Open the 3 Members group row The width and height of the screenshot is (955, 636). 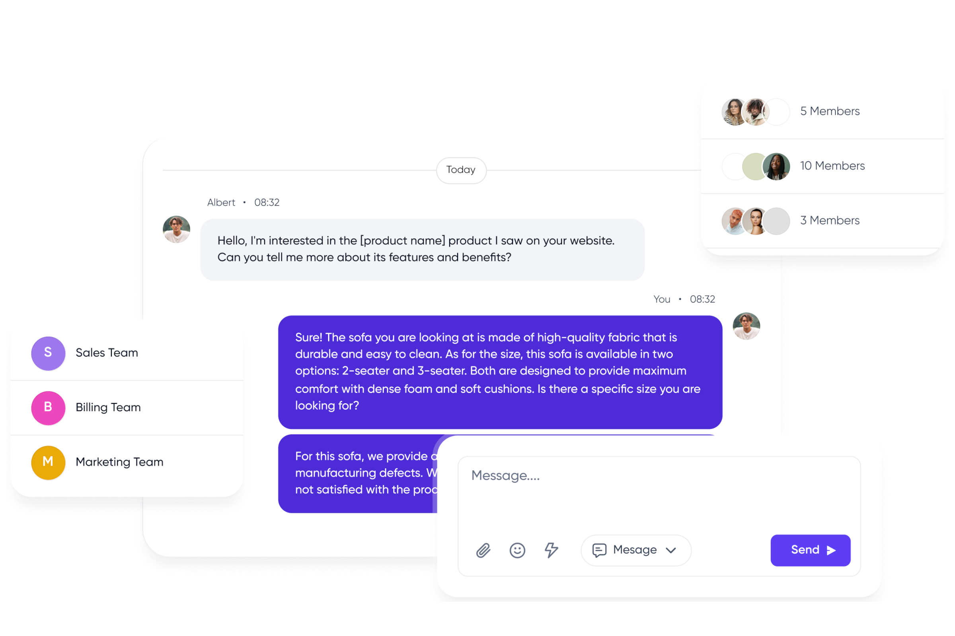click(x=822, y=221)
